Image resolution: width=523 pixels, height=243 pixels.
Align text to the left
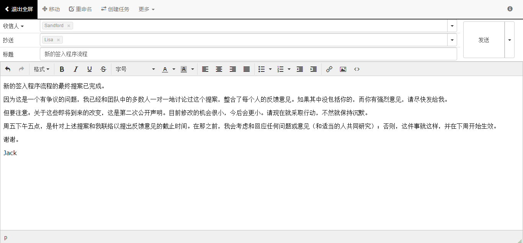pyautogui.click(x=205, y=69)
